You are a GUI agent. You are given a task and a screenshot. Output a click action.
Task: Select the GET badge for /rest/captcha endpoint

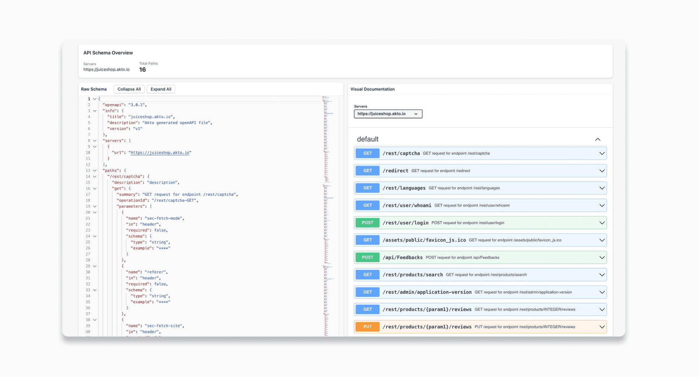367,153
